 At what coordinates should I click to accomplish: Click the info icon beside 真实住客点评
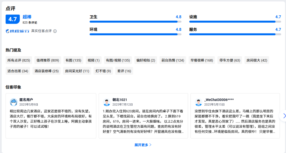[55, 31]
